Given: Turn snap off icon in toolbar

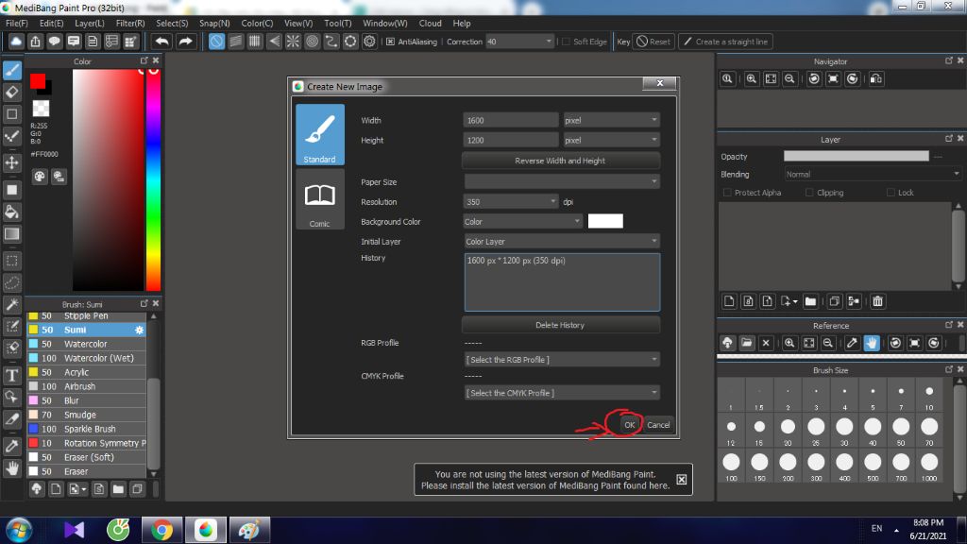Looking at the screenshot, I should click(x=216, y=42).
